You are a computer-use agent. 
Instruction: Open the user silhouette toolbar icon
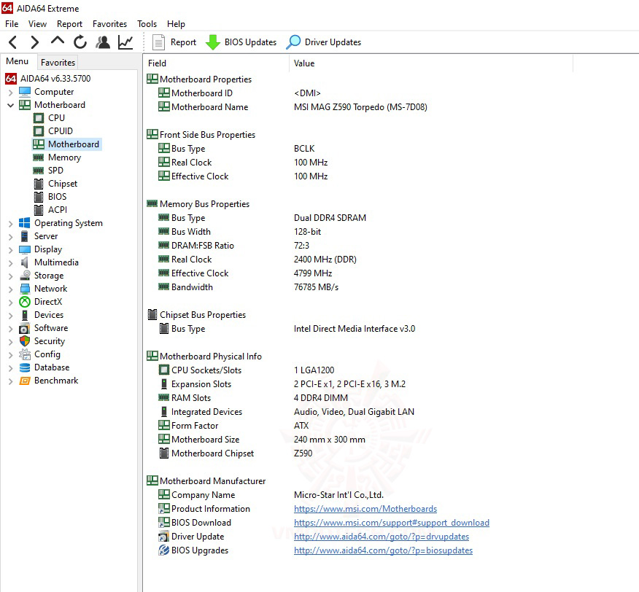[103, 42]
